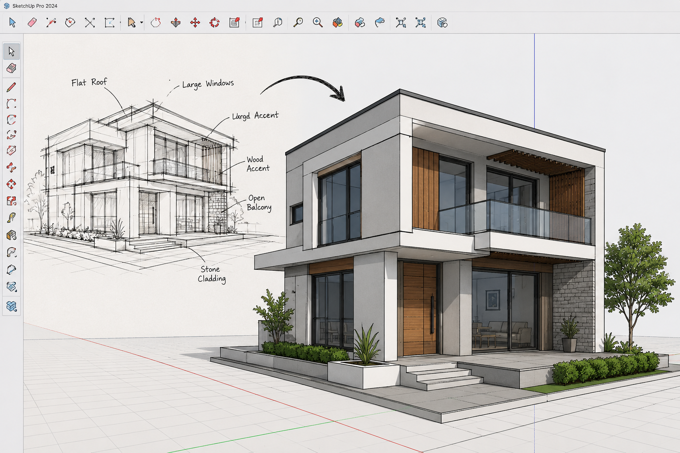Pick the pink Eraser in the top toolbar
The width and height of the screenshot is (680, 453).
point(32,23)
